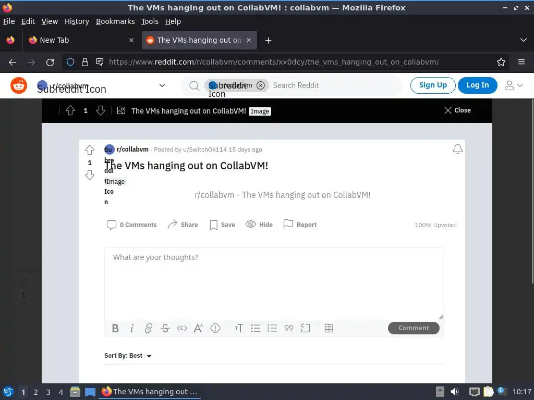List all tabs with the chevron
The height and width of the screenshot is (400, 534).
[x=524, y=40]
